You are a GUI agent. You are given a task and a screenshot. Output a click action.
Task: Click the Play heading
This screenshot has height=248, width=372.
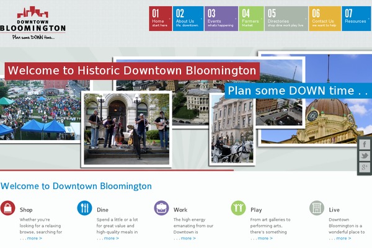[x=256, y=210]
